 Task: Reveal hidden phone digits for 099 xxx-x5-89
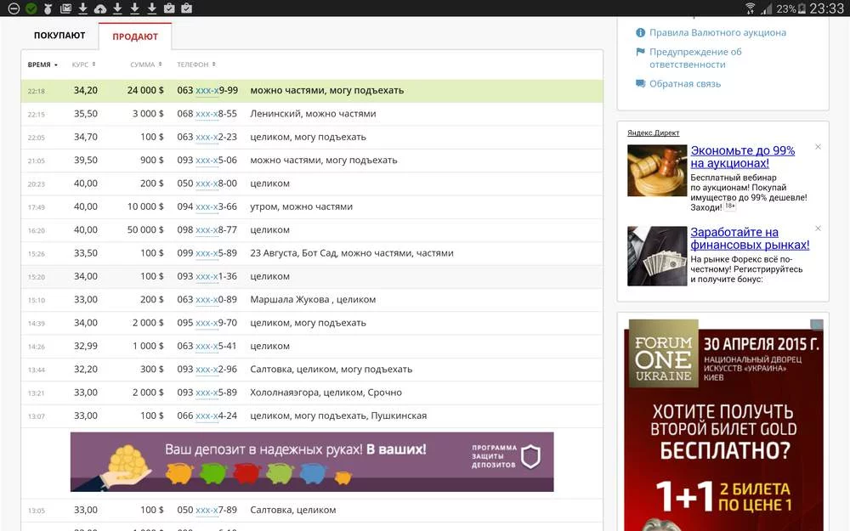point(207,253)
